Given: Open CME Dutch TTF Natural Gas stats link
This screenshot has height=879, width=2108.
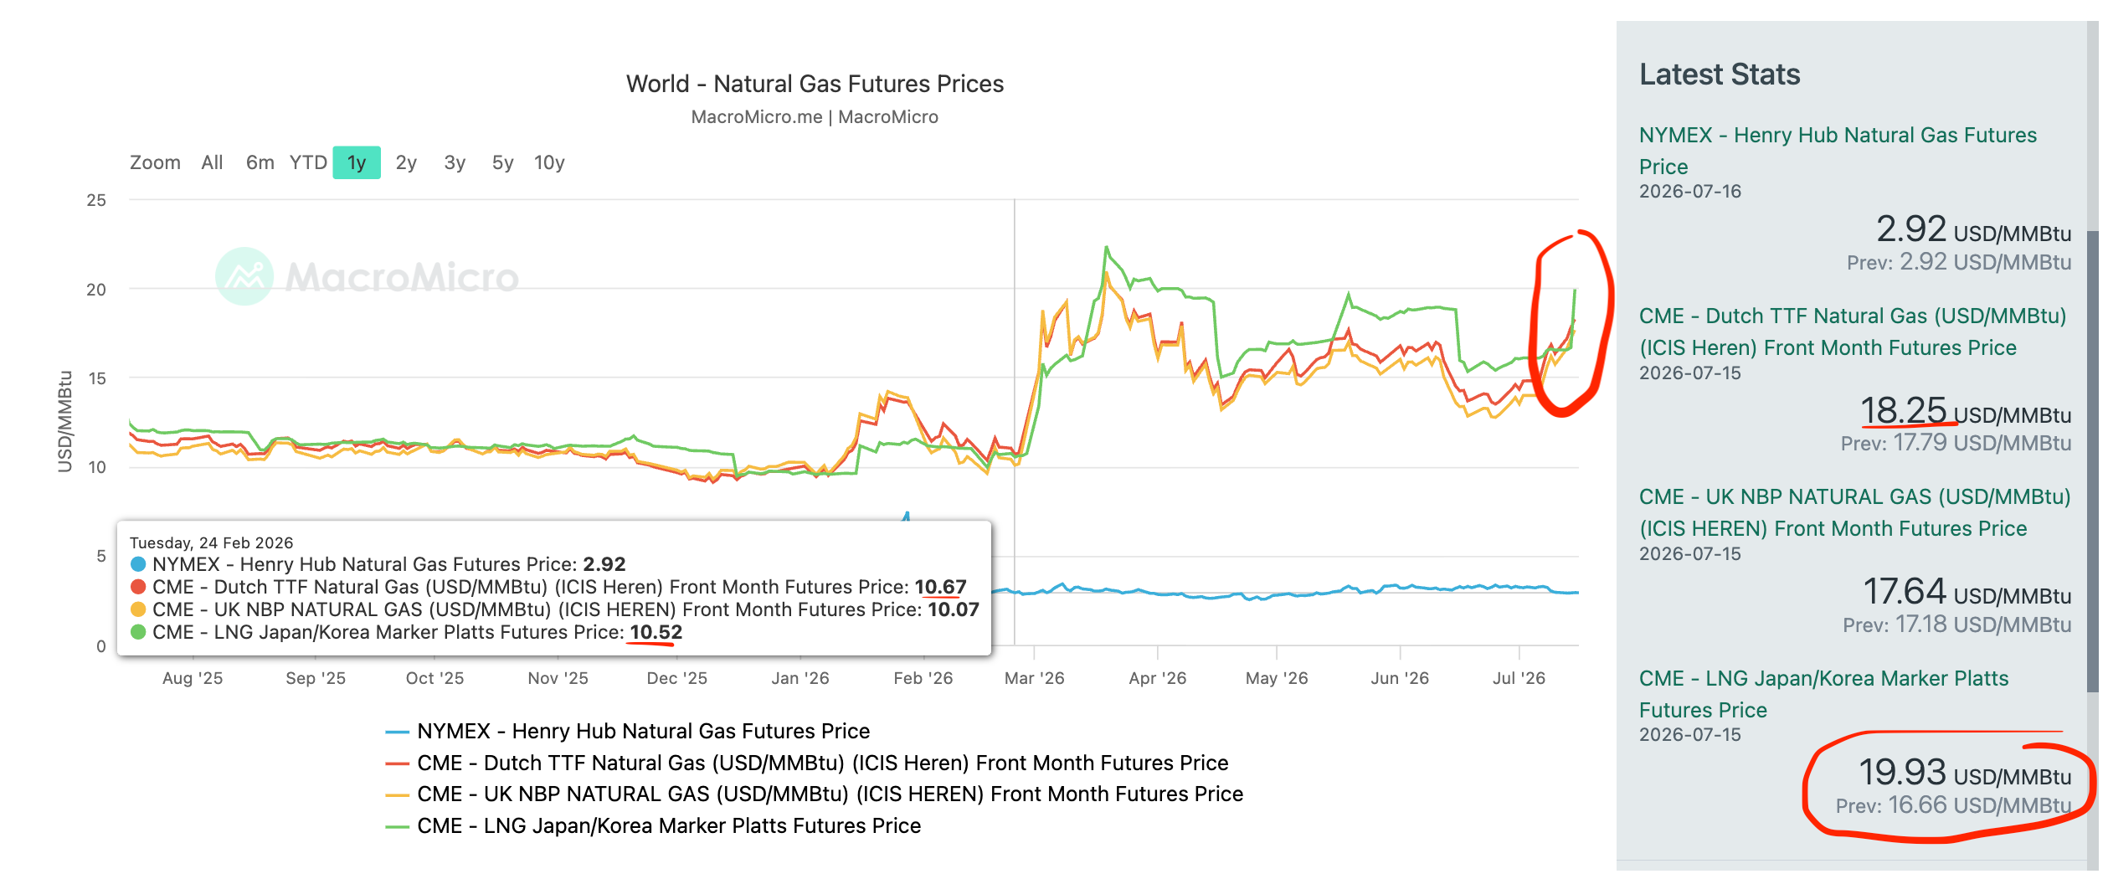Looking at the screenshot, I should point(1852,332).
